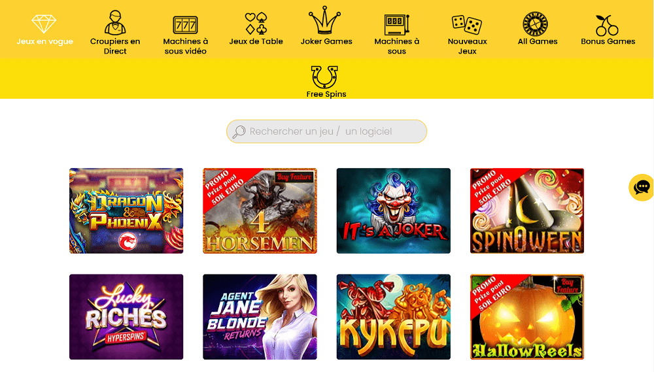Select the Machines à sous slot machine icon
Screen dimensions: 654x372
tap(397, 25)
